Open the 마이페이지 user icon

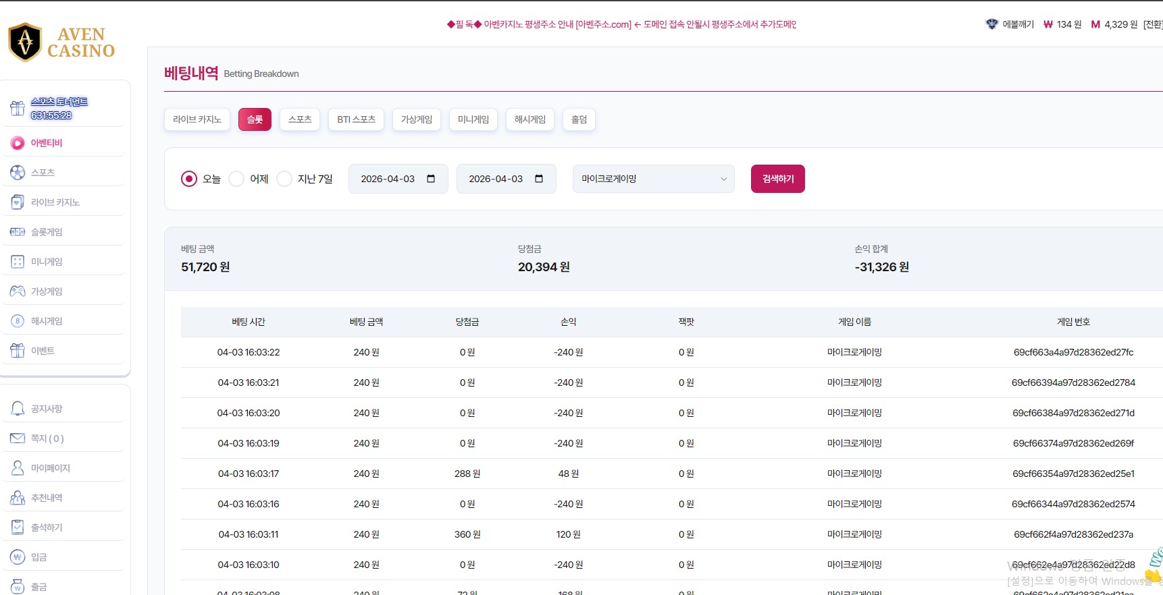point(18,468)
